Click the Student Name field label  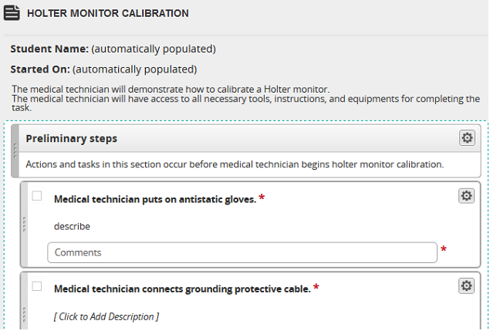(x=49, y=49)
